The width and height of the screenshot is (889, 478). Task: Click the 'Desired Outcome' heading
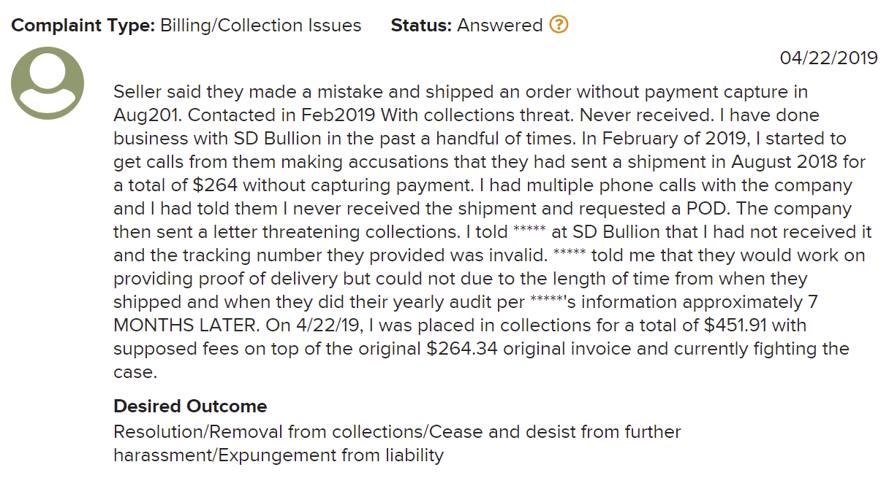click(x=190, y=406)
